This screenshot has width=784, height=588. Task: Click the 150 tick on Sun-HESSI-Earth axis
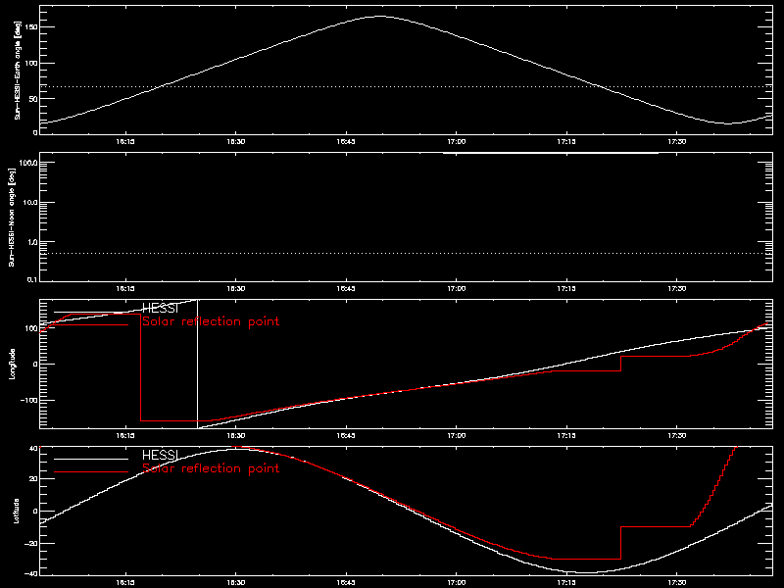[x=31, y=27]
